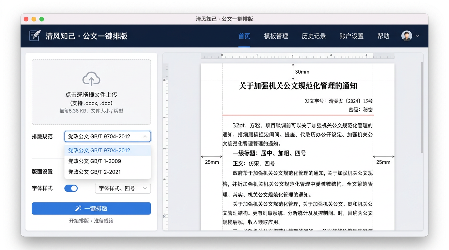
Task: Click the vertical ruler beside the page
Action: (165, 146)
